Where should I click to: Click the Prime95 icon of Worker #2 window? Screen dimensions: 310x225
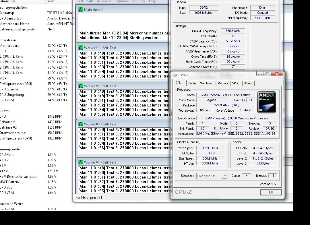[x=81, y=86]
